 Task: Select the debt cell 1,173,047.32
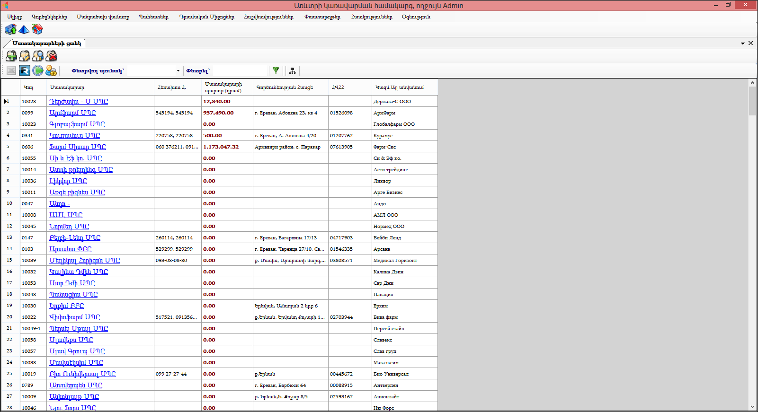[x=227, y=147]
